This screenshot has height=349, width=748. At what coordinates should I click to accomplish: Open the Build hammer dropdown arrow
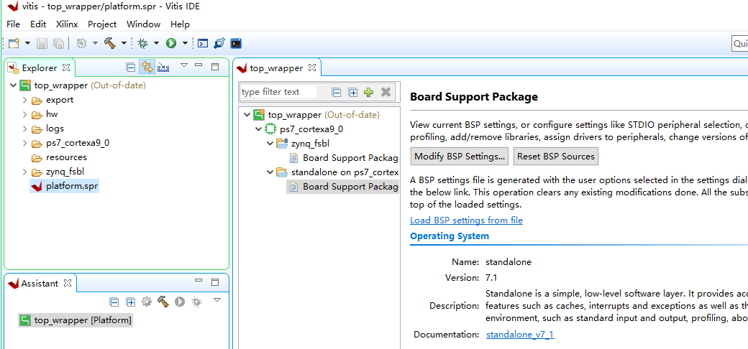pyautogui.click(x=124, y=43)
